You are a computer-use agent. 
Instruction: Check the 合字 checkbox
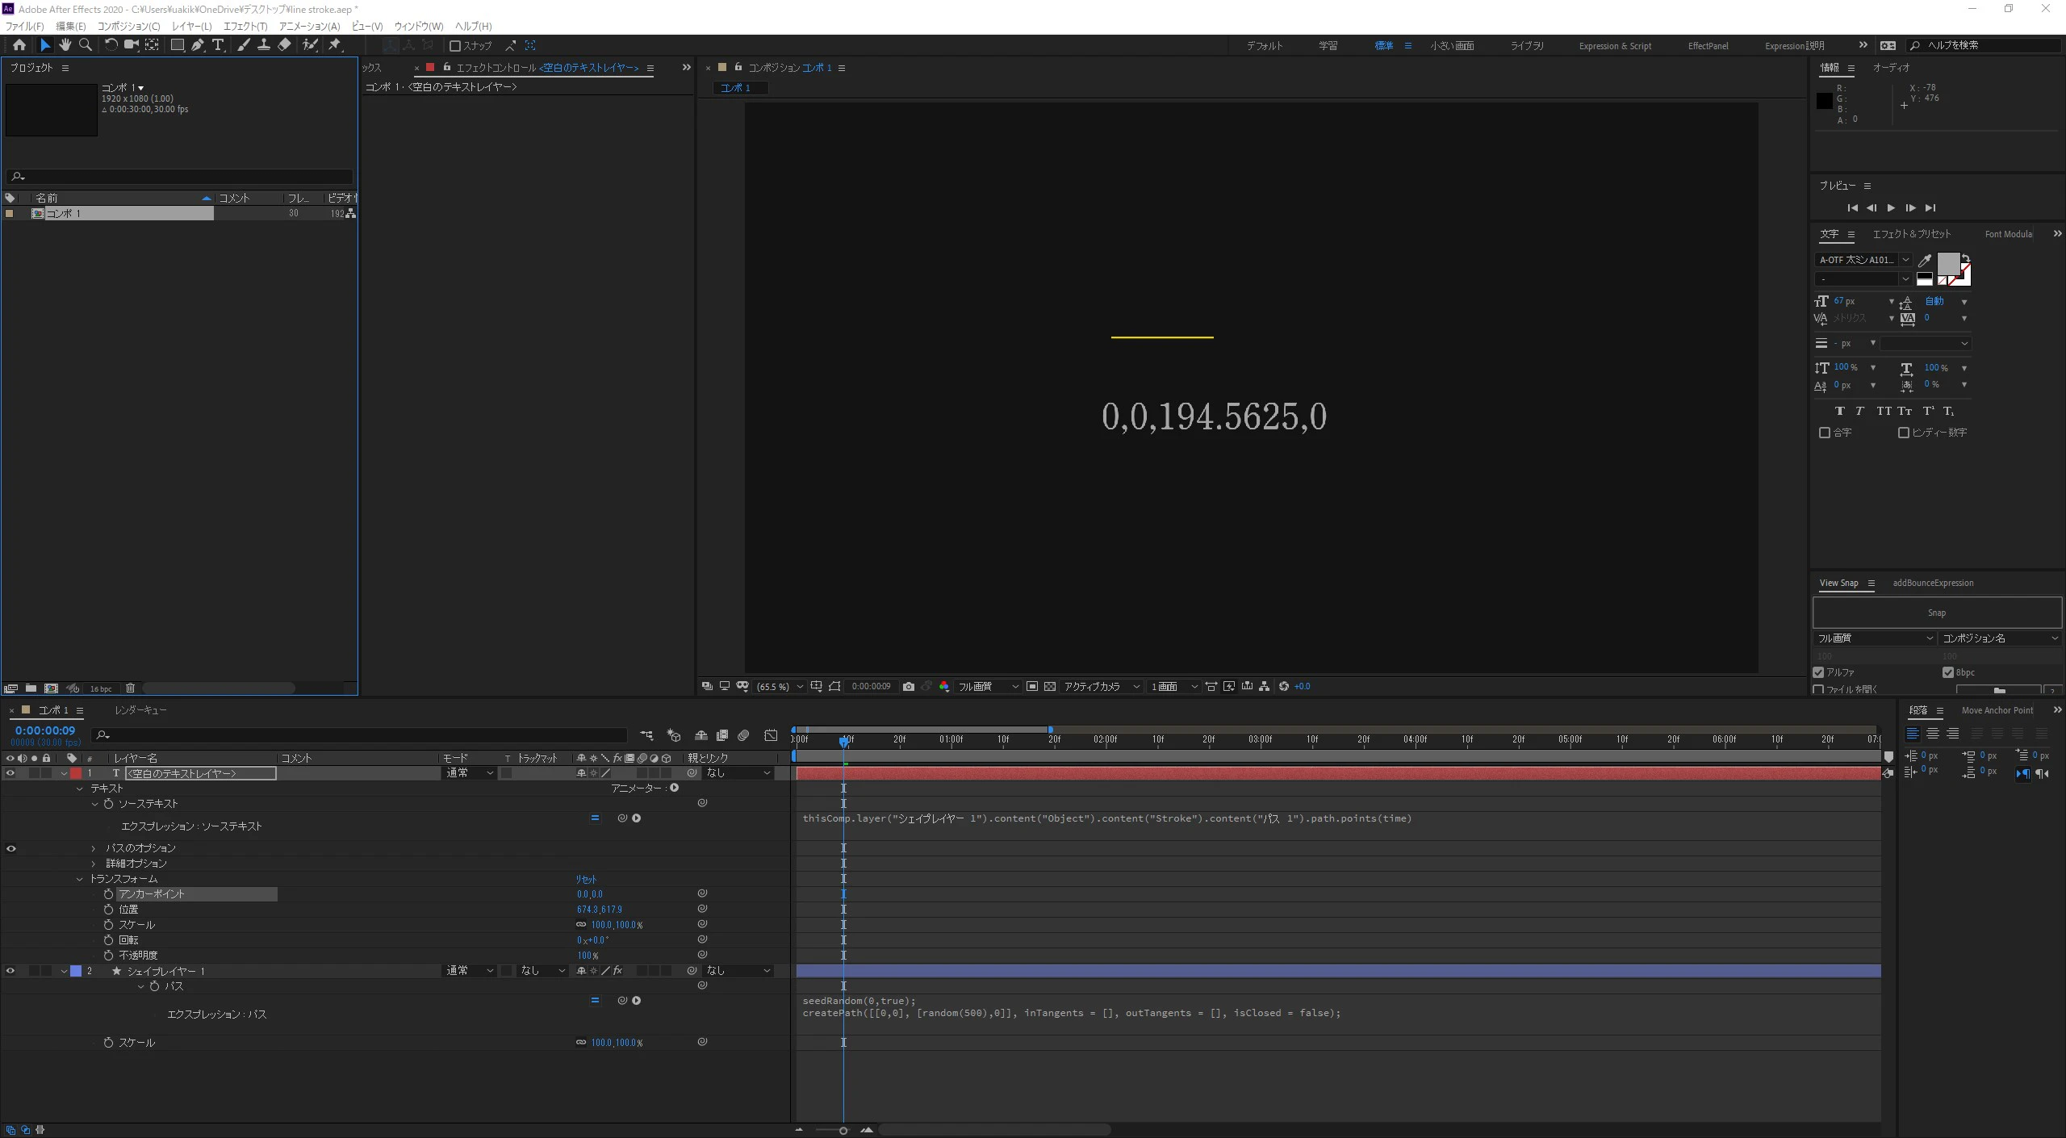pos(1825,433)
